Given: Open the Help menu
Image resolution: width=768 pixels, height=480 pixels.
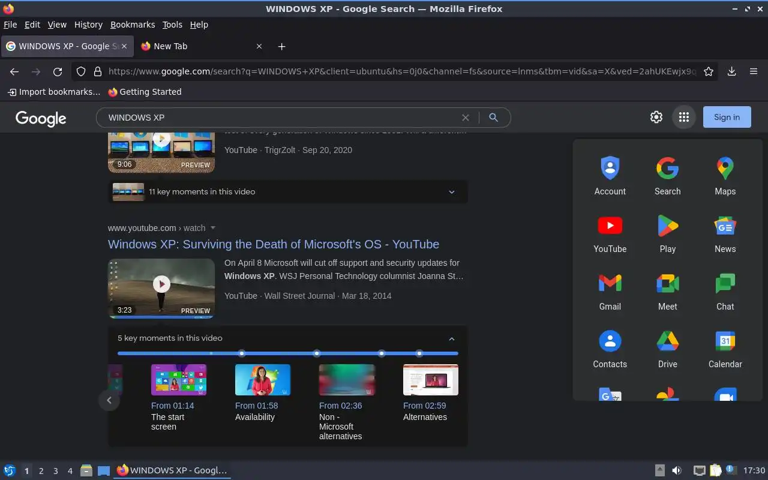Looking at the screenshot, I should pos(199,25).
